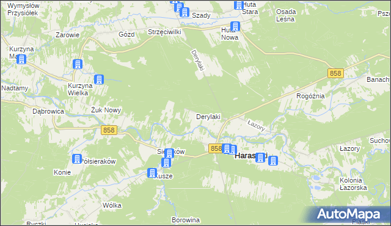Click the building icon at Kurzyna Mała
391x226 pixels.
21,59
